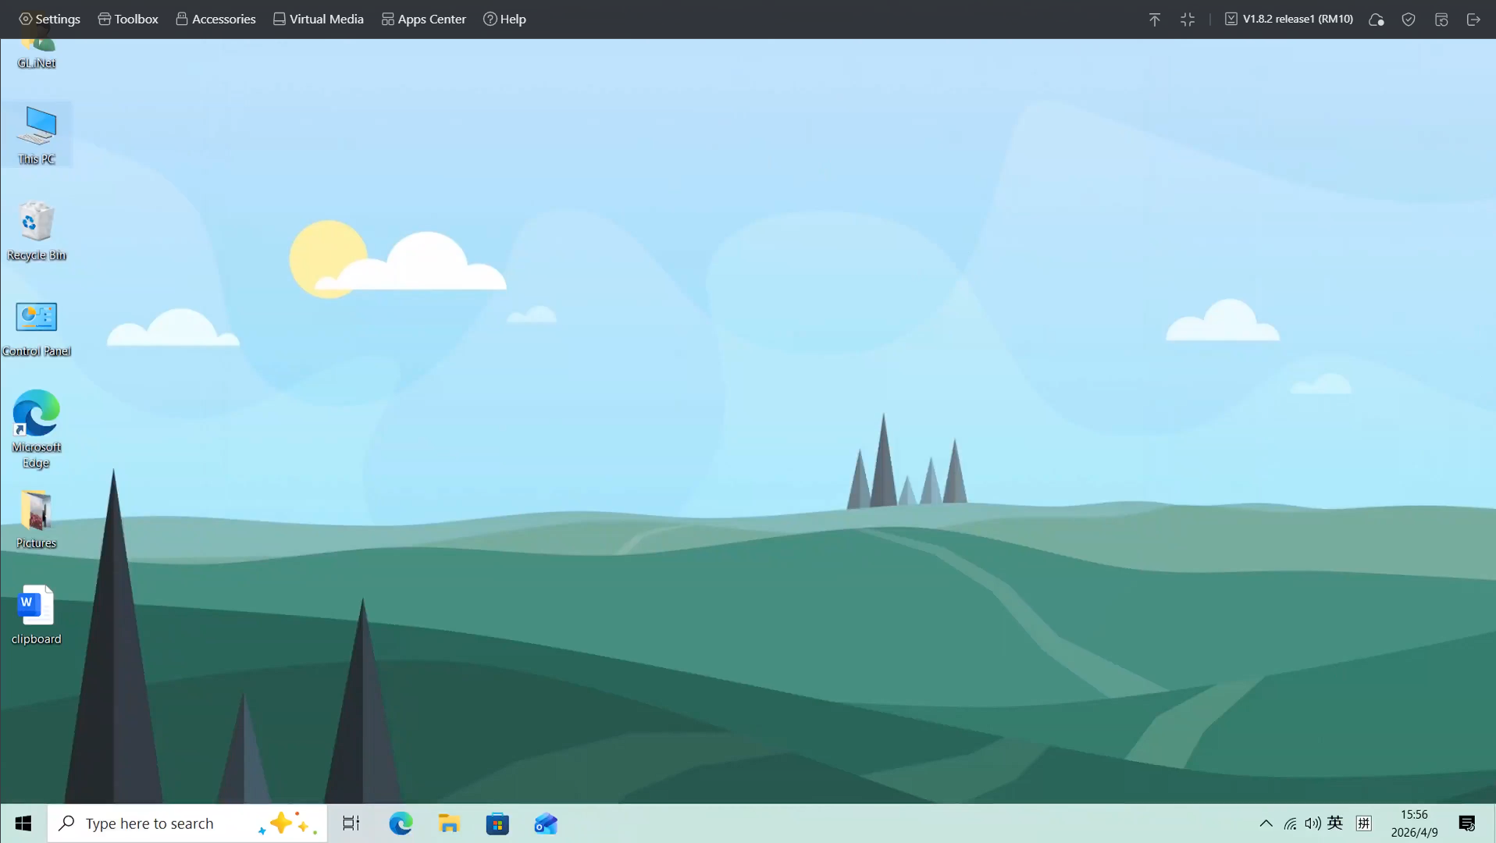1496x843 pixels.
Task: Open the cloud connection status icon
Action: coord(1376,20)
